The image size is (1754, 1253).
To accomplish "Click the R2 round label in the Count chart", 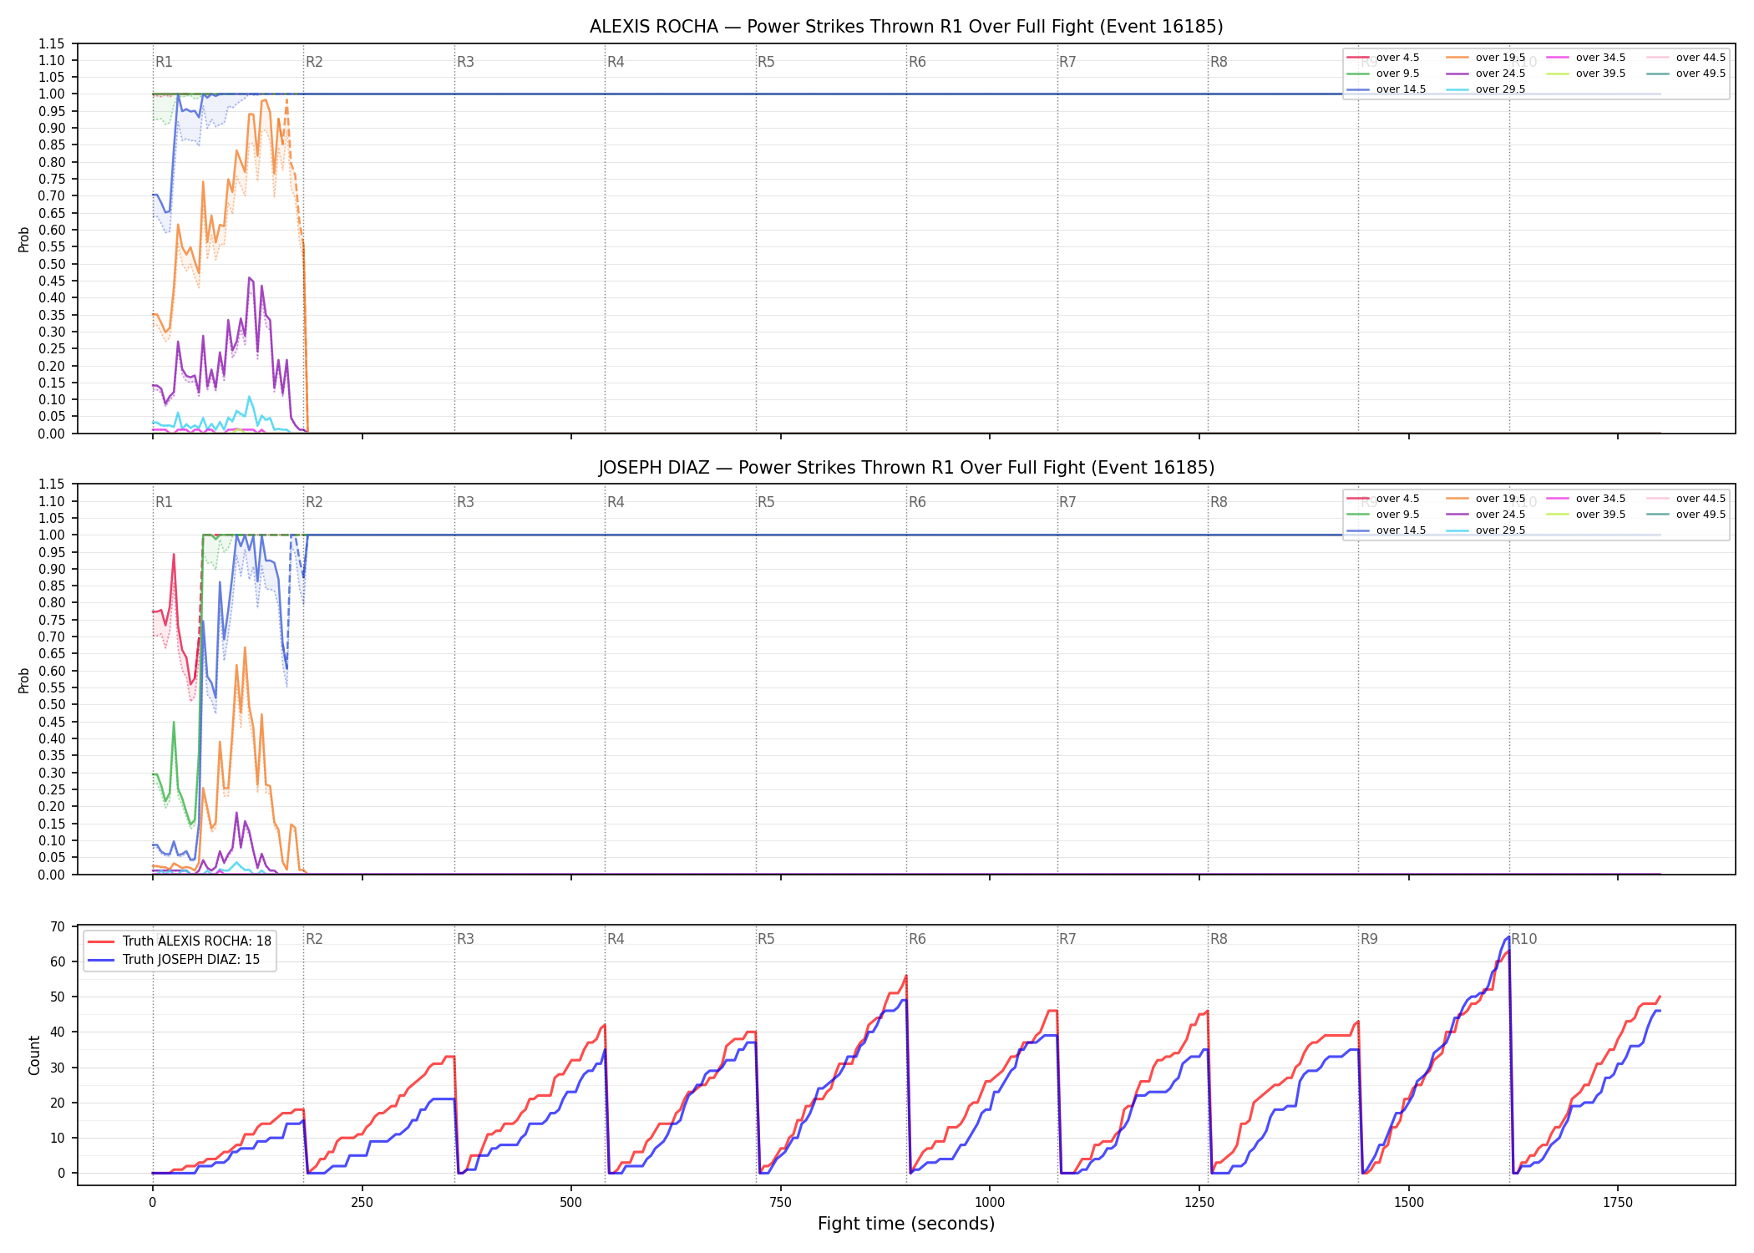I will 314,939.
